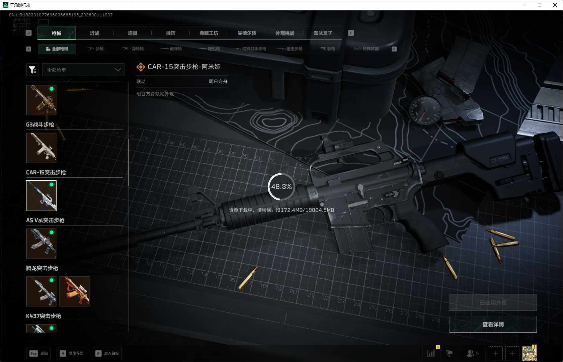
Task: Filter by 冲锋枪 submachine guns category
Action: click(x=133, y=49)
